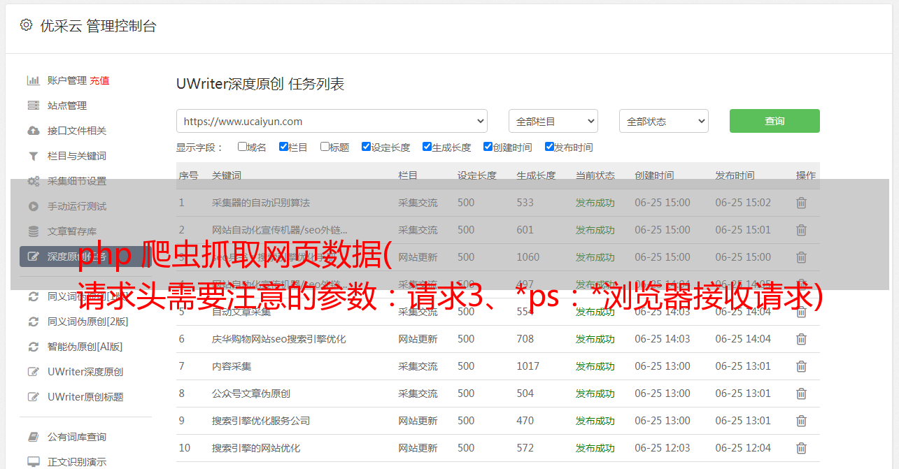Open 智能伪原创[AI版] menu item
The image size is (899, 469).
pos(85,347)
